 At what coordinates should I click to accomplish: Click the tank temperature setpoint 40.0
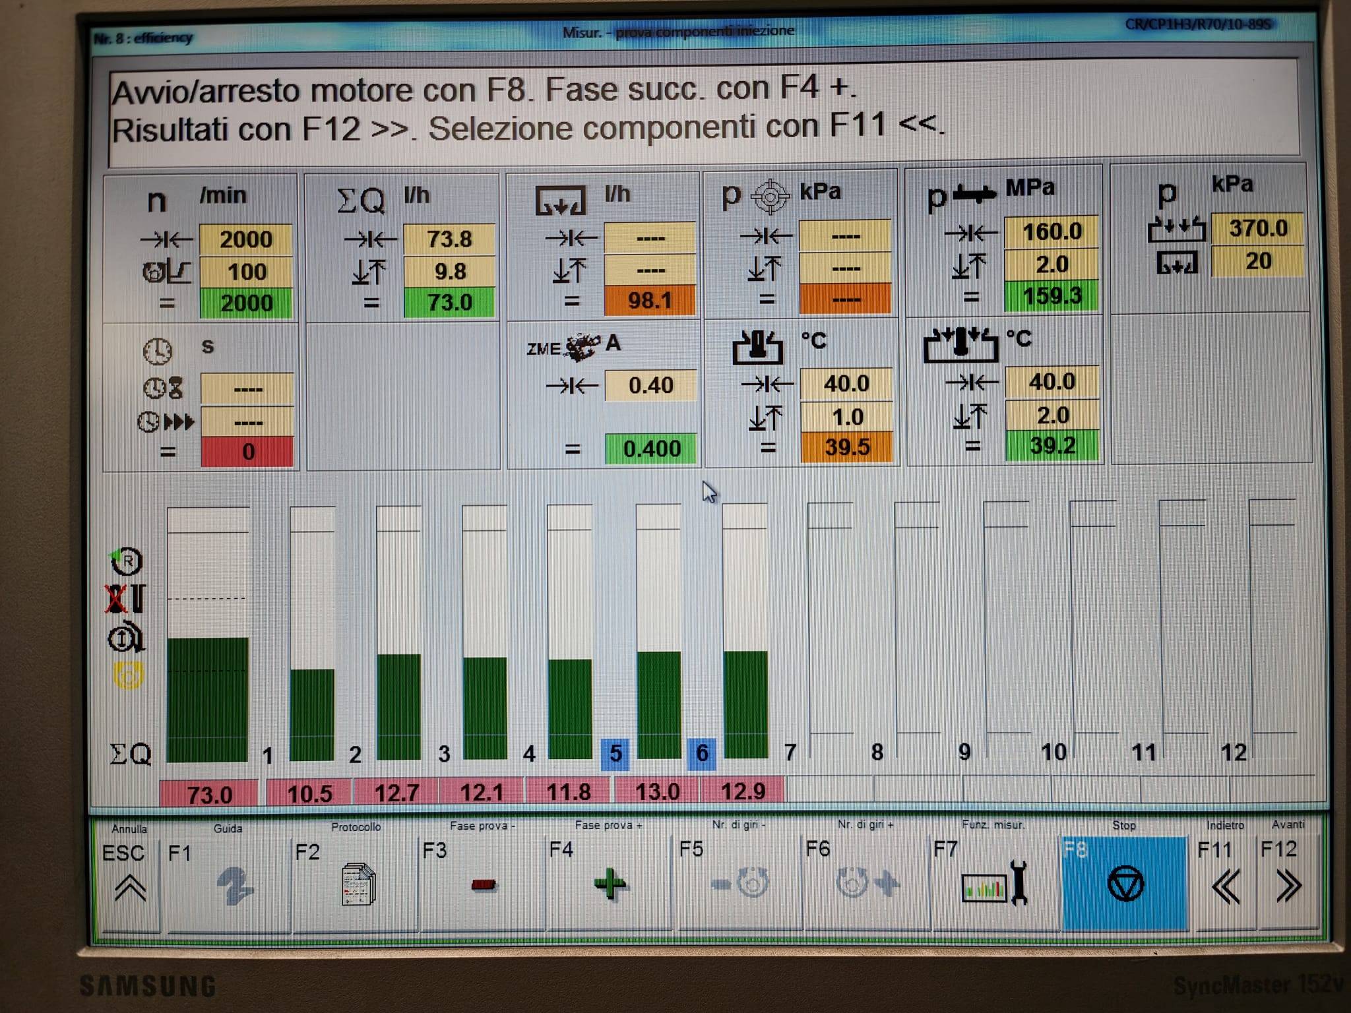click(846, 383)
